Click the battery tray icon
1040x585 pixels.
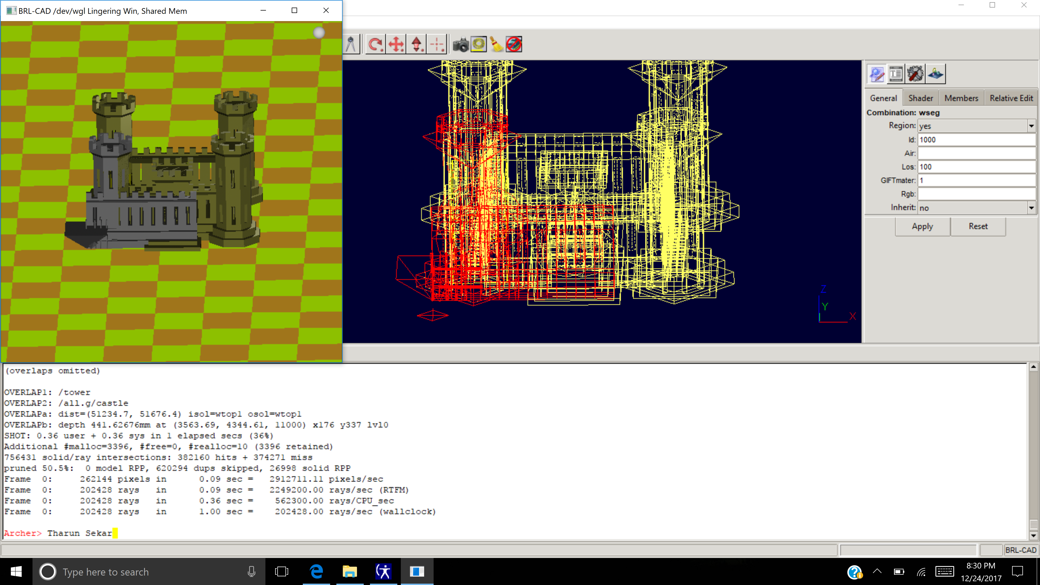(x=899, y=572)
